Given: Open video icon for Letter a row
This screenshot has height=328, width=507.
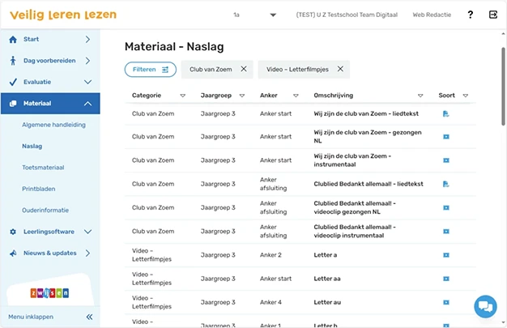Looking at the screenshot, I should tap(446, 255).
